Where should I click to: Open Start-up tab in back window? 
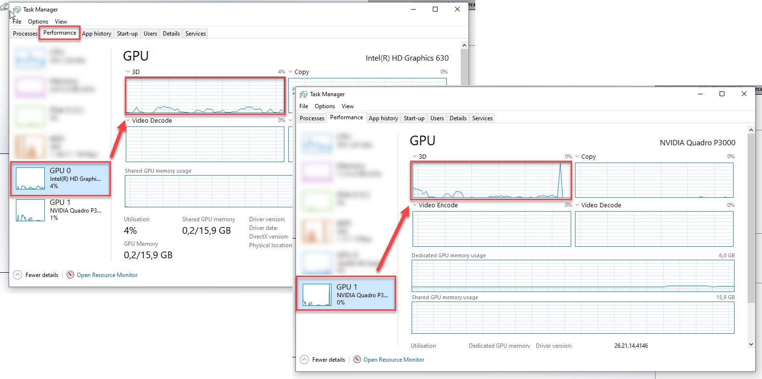point(127,34)
